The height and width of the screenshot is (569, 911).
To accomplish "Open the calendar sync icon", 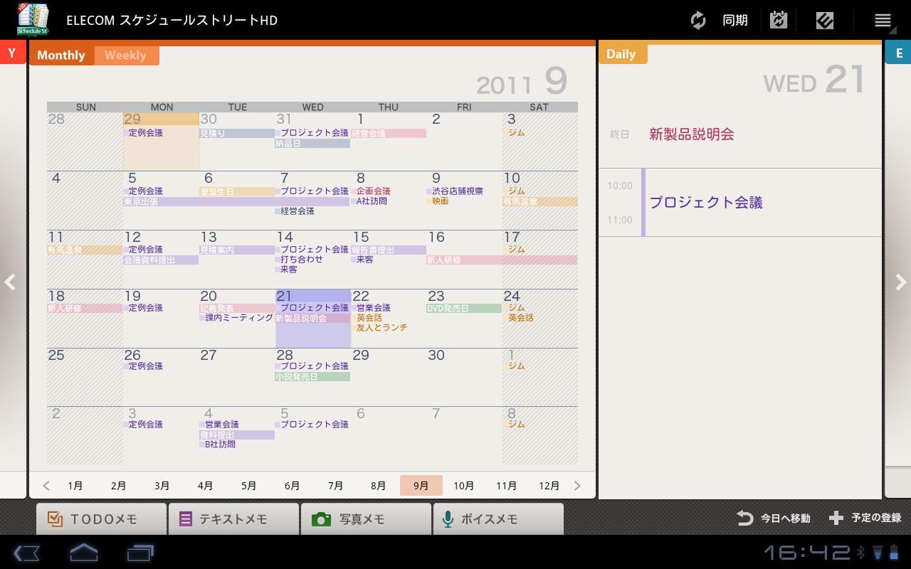I will tap(778, 20).
